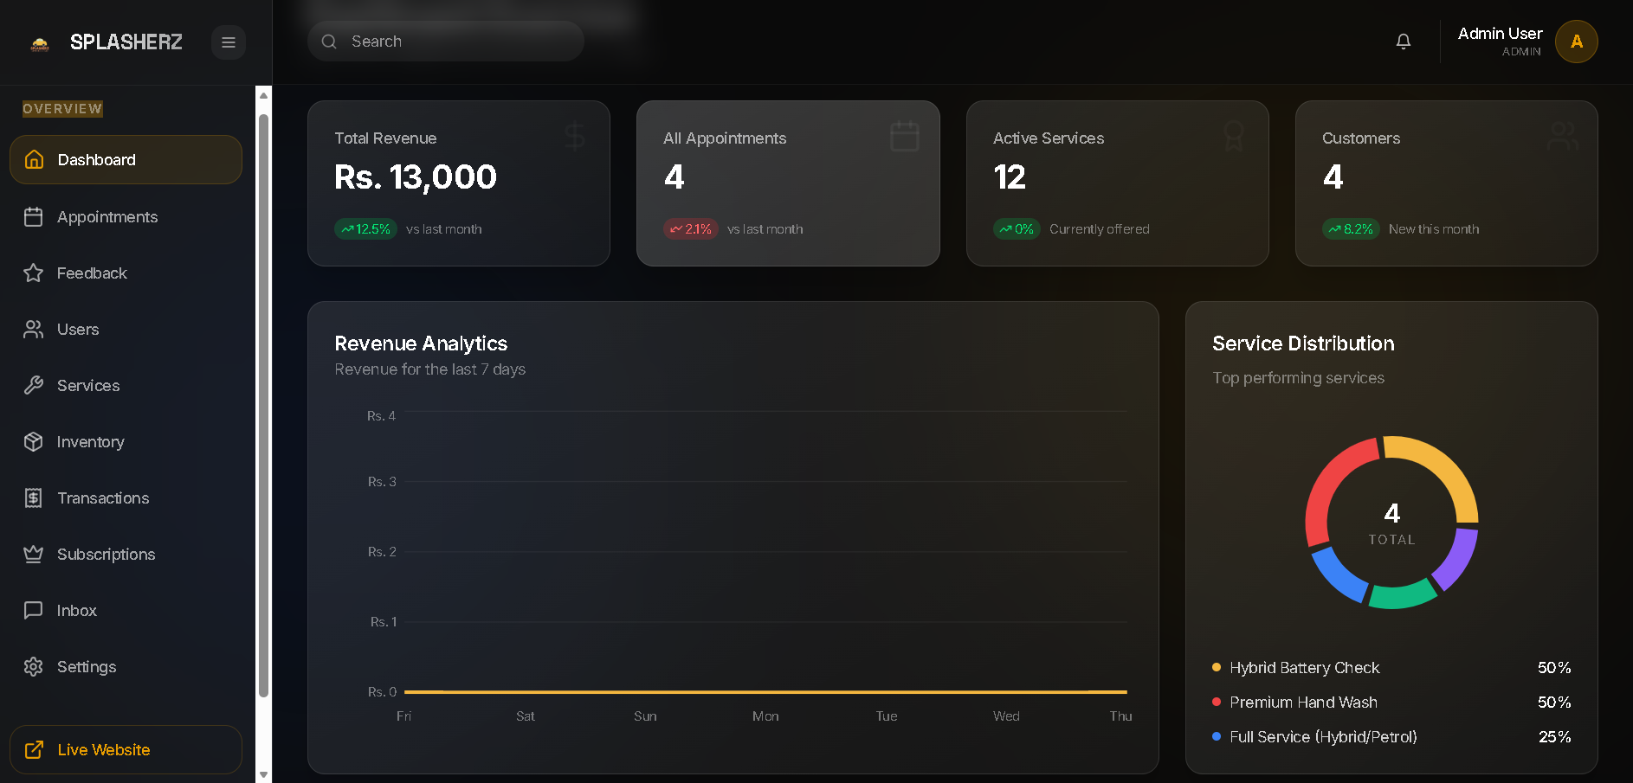Open the Live Website link
The width and height of the screenshot is (1633, 783).
point(126,750)
